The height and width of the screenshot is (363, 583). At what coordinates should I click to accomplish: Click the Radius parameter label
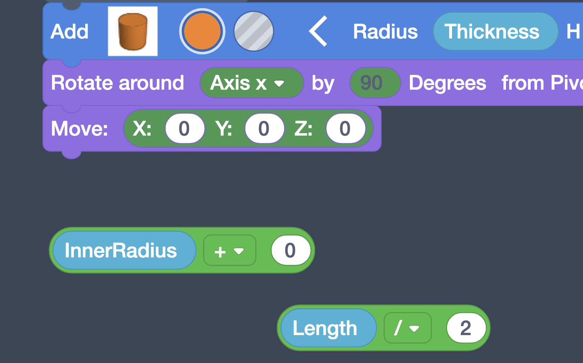click(385, 31)
